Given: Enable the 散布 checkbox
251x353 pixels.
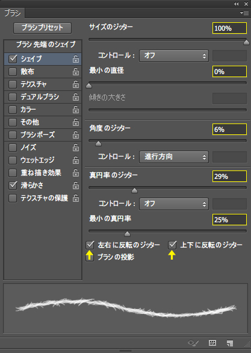Looking at the screenshot, I should [13, 72].
